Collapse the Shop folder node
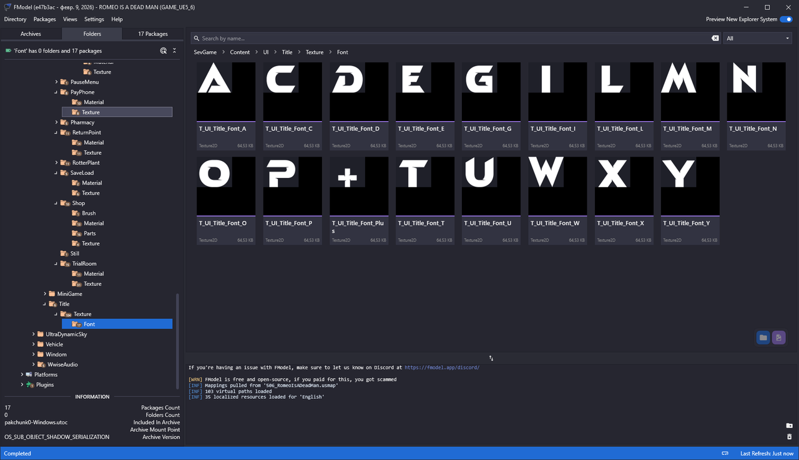799x460 pixels. 56,203
